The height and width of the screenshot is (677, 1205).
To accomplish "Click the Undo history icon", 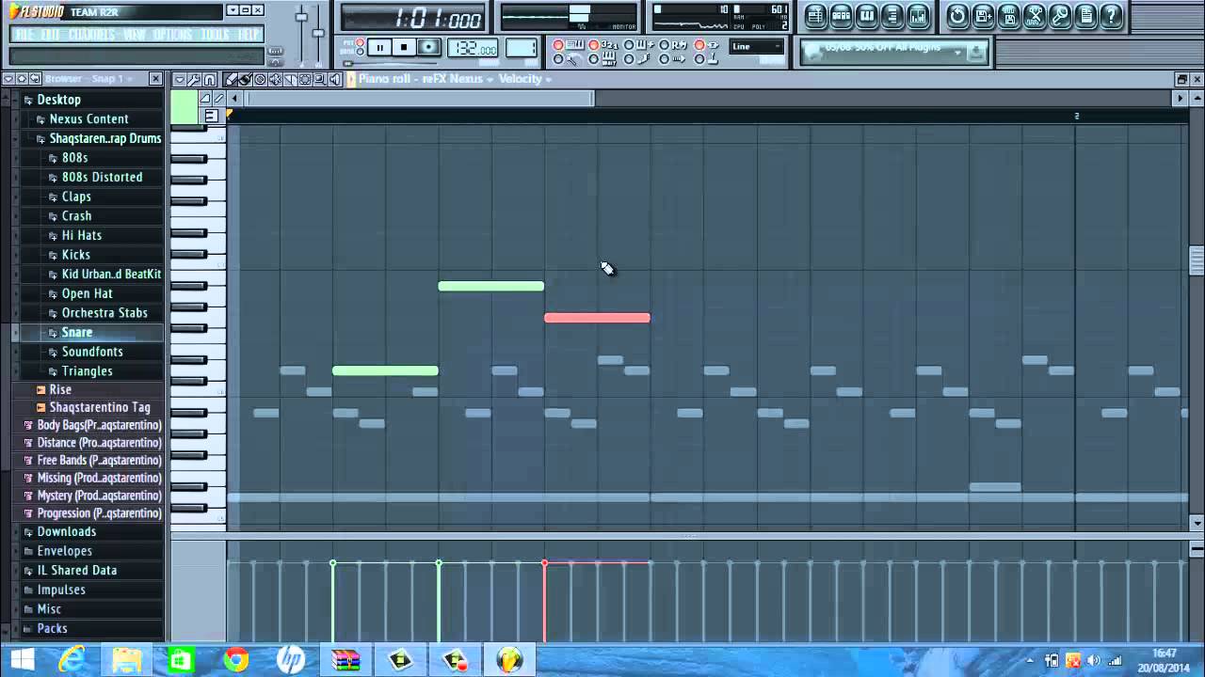I will coord(957,15).
